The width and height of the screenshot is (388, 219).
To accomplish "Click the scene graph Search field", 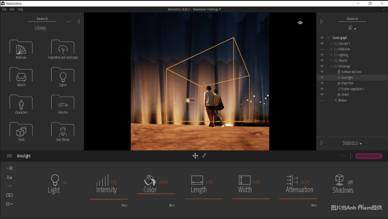I will tap(352, 19).
